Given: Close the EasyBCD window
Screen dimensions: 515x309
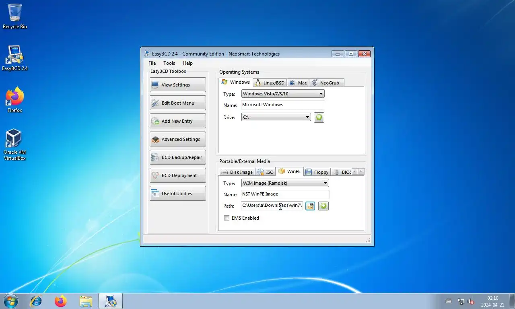Looking at the screenshot, I should click(364, 54).
